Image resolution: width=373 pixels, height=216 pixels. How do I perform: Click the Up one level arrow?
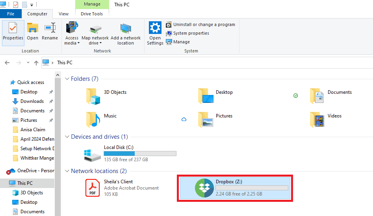[x=36, y=63]
